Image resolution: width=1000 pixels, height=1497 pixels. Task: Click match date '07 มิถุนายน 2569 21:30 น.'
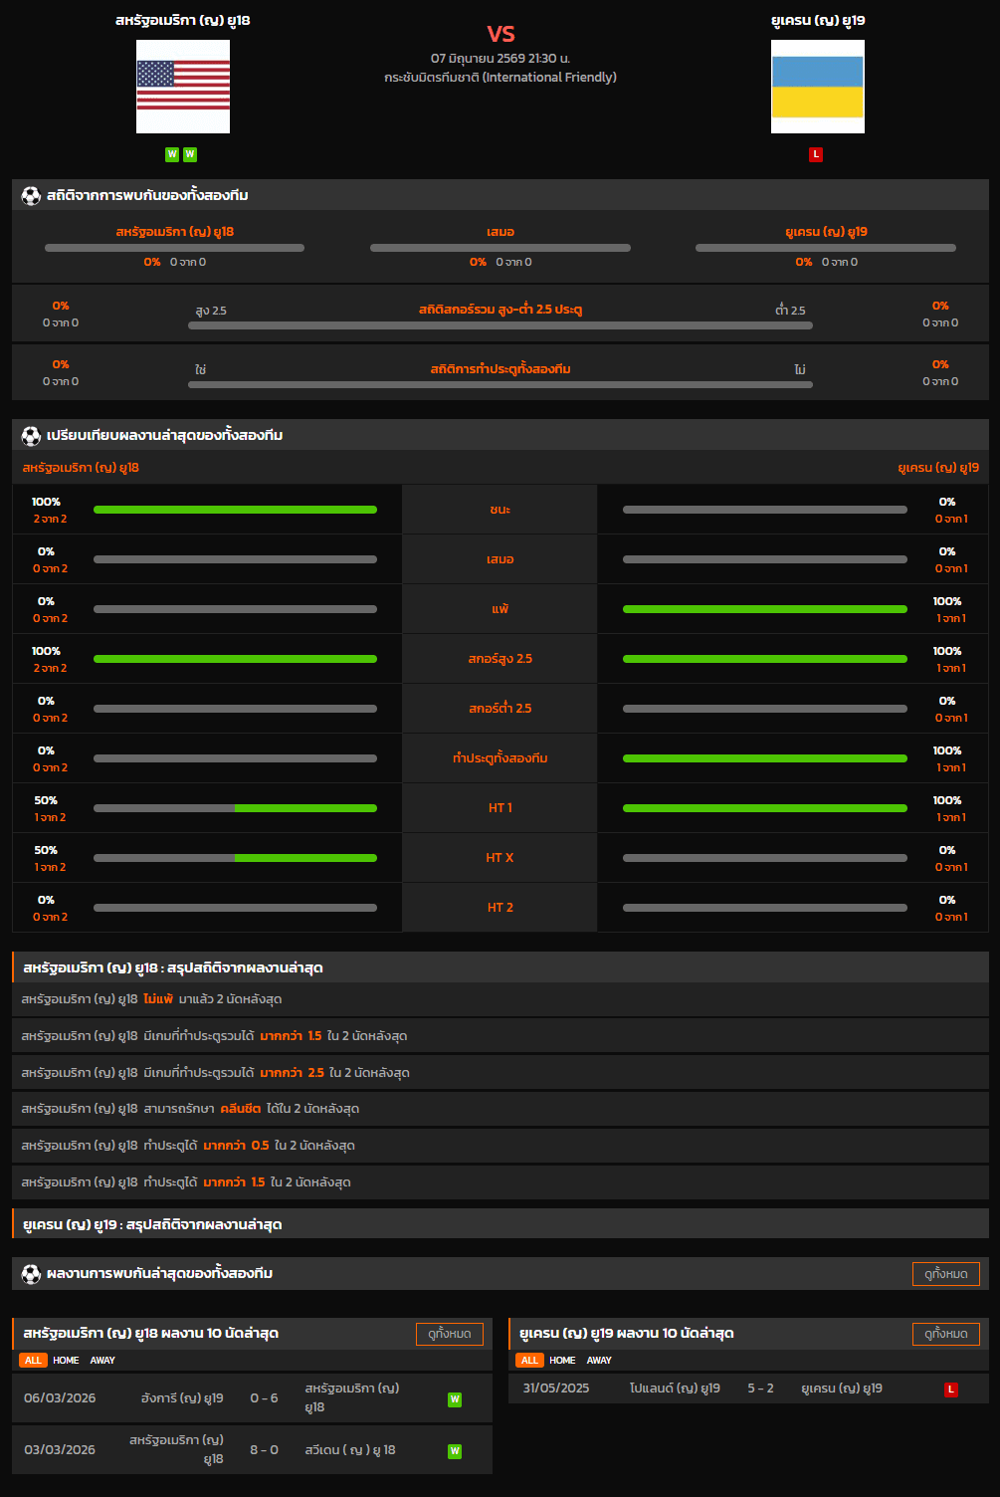(500, 59)
